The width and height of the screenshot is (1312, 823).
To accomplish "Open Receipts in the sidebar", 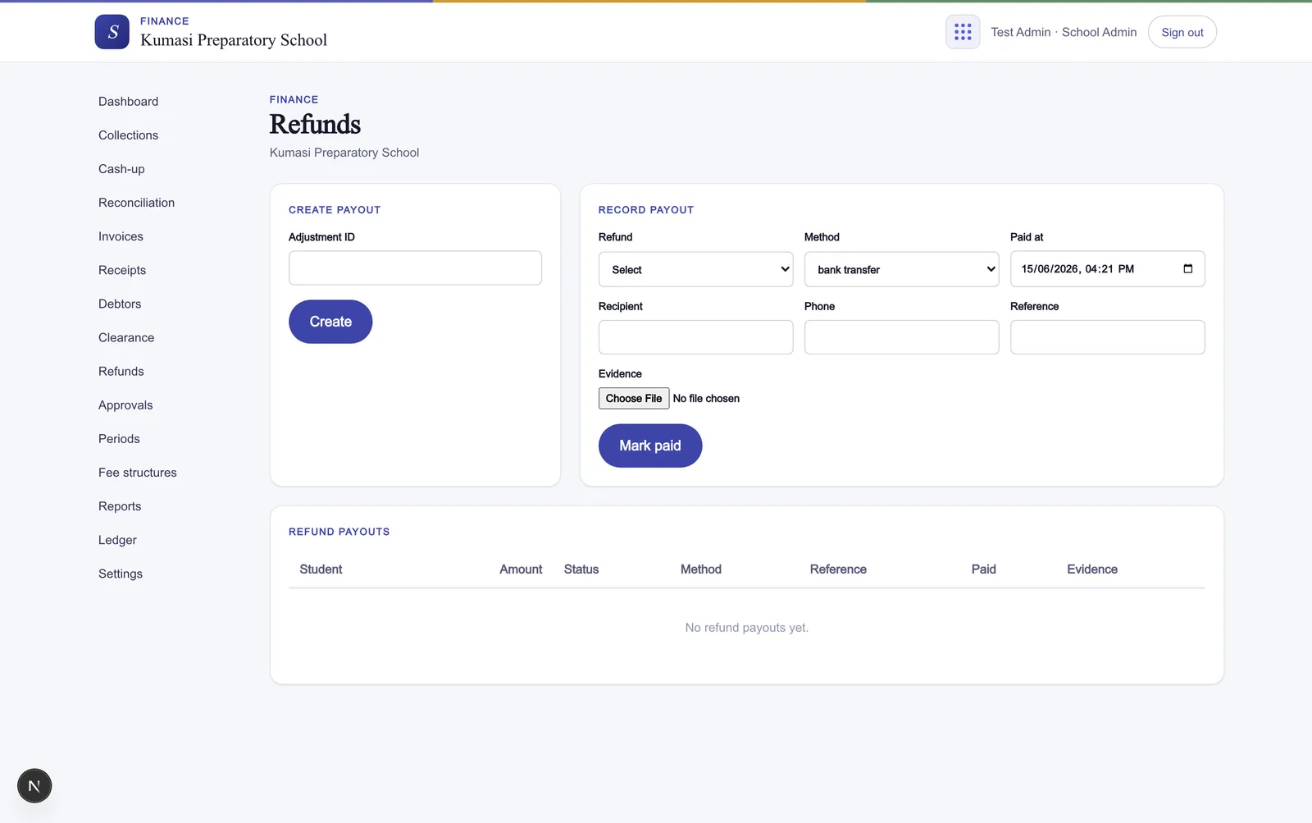I will [122, 270].
